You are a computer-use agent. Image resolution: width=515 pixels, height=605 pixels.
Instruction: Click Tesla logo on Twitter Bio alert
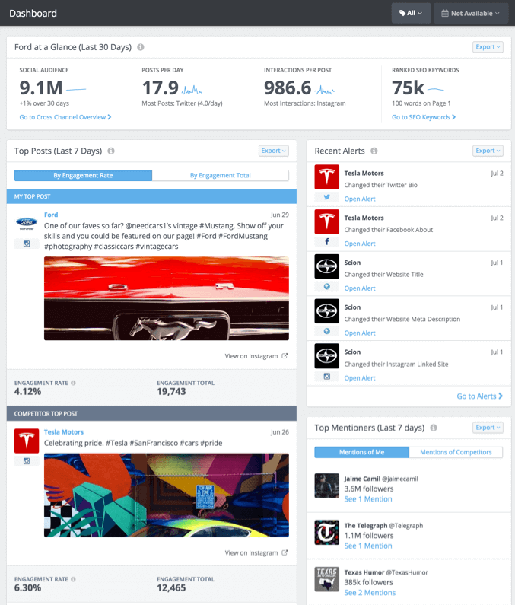327,177
